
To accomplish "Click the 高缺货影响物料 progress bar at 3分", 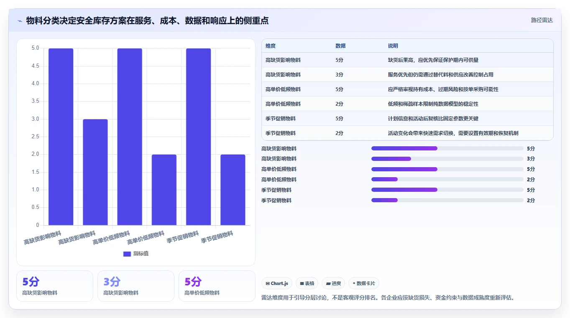I will (x=447, y=159).
